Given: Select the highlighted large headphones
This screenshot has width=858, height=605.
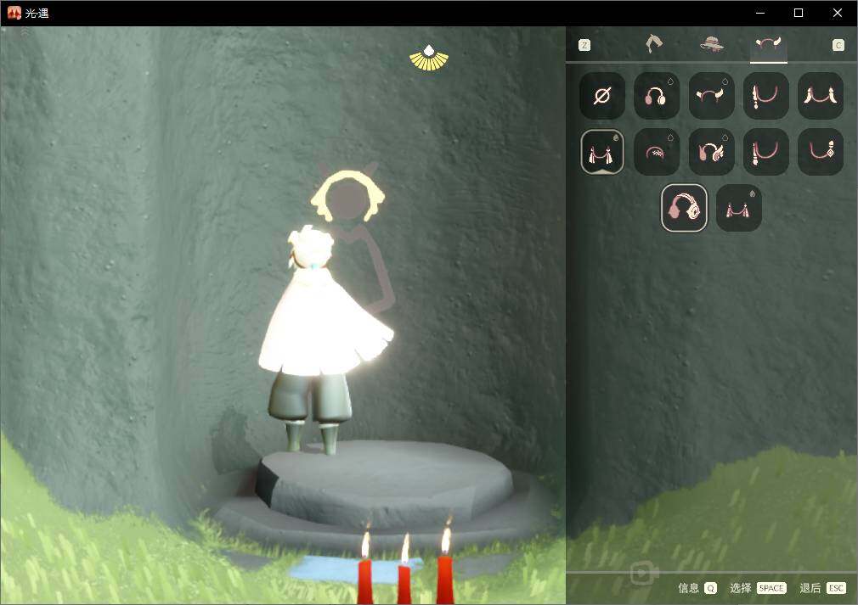Looking at the screenshot, I should coord(684,208).
